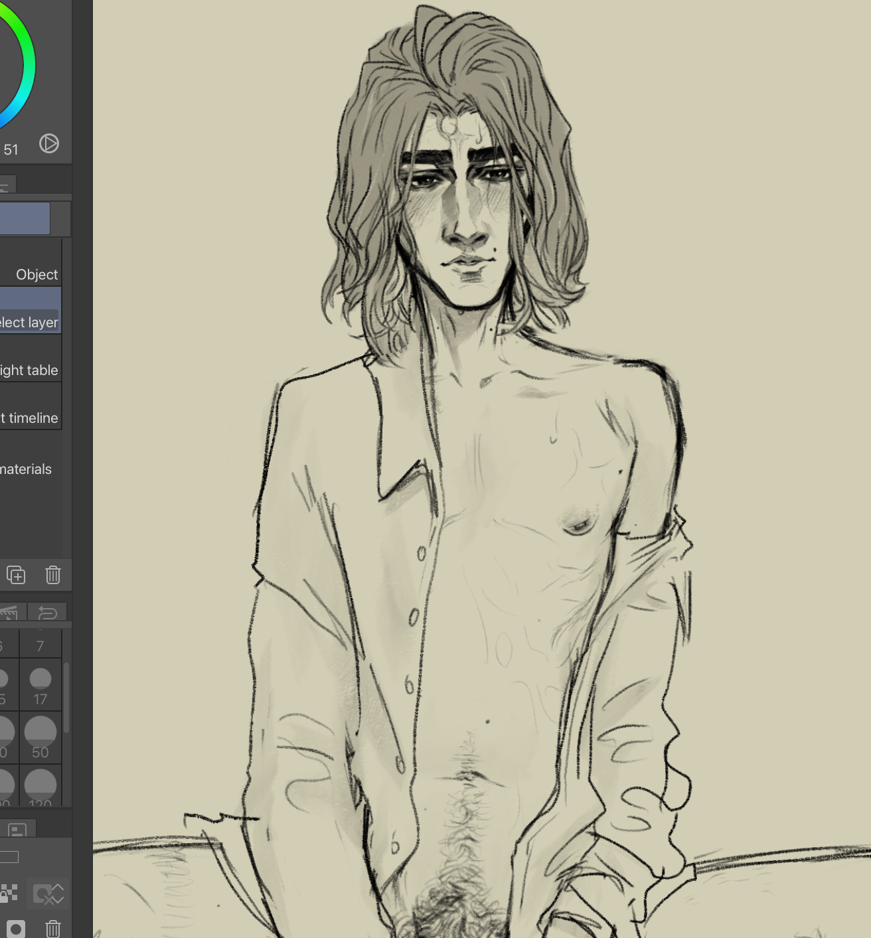Open the magnifier-with-X dropdown in the layer panel
The width and height of the screenshot is (871, 938).
point(48,894)
